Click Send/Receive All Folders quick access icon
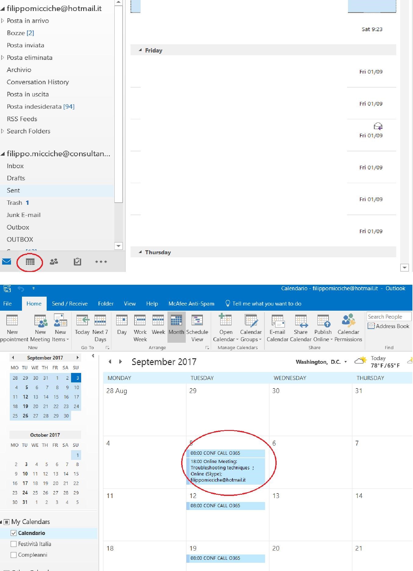This screenshot has height=571, width=413. point(7,288)
